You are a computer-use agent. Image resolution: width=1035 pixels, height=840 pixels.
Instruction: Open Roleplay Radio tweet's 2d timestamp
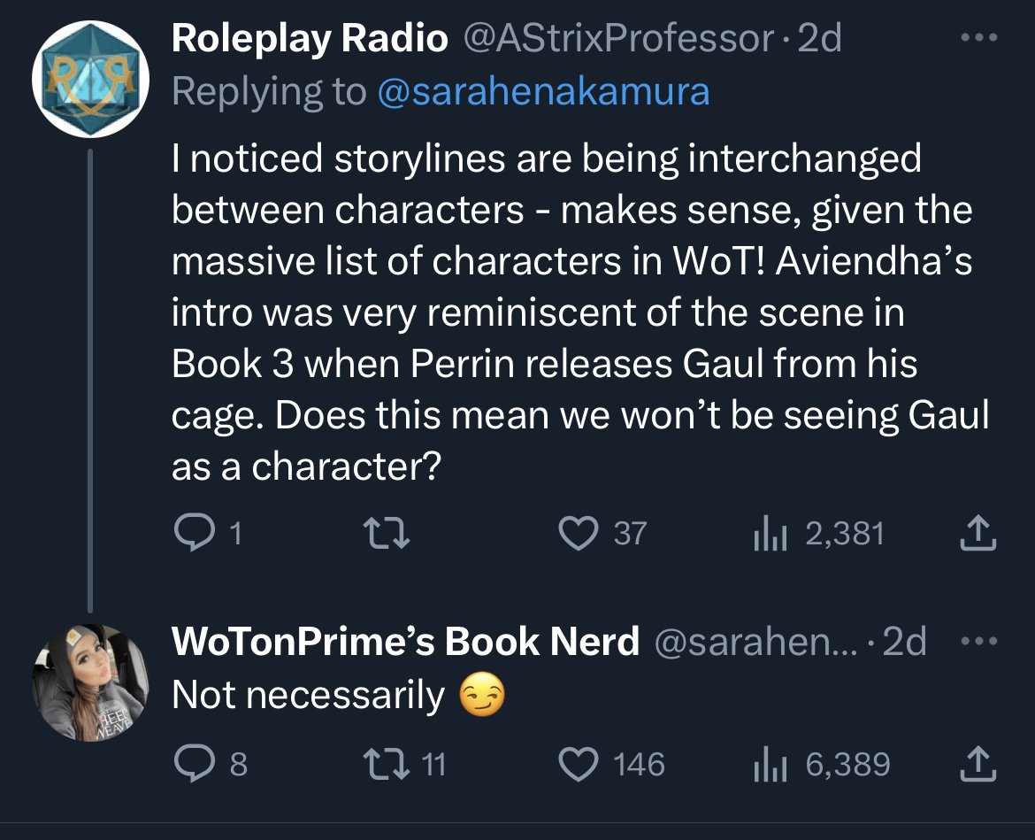pyautogui.click(x=819, y=38)
